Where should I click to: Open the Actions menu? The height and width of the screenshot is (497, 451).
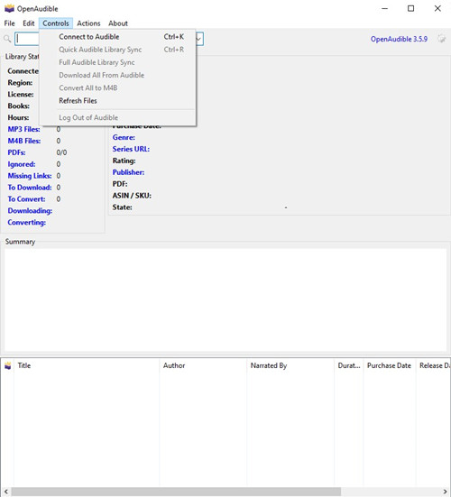88,23
